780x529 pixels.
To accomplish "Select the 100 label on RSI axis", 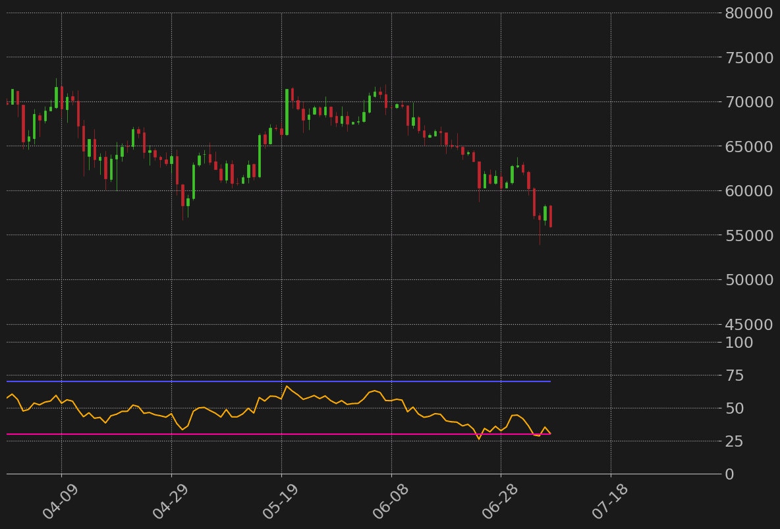I will [738, 343].
